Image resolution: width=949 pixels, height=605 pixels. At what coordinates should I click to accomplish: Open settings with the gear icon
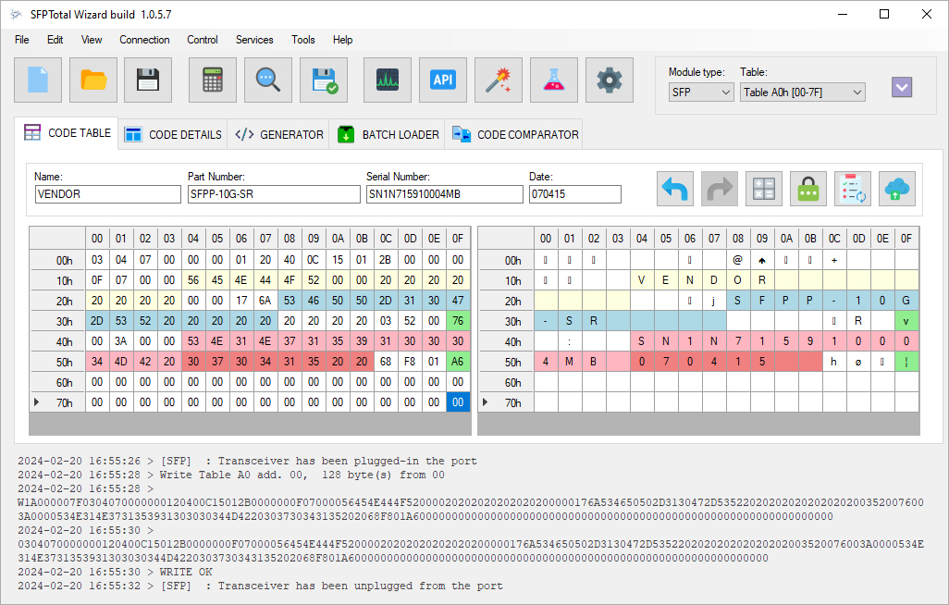pos(610,80)
